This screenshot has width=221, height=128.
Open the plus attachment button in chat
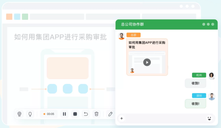[x=122, y=119]
